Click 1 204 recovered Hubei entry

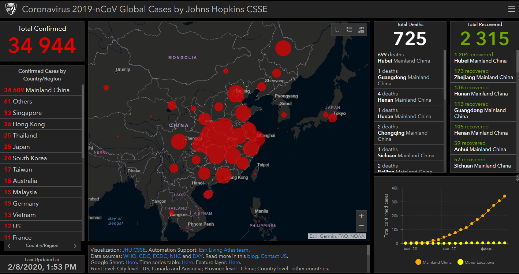click(x=483, y=58)
